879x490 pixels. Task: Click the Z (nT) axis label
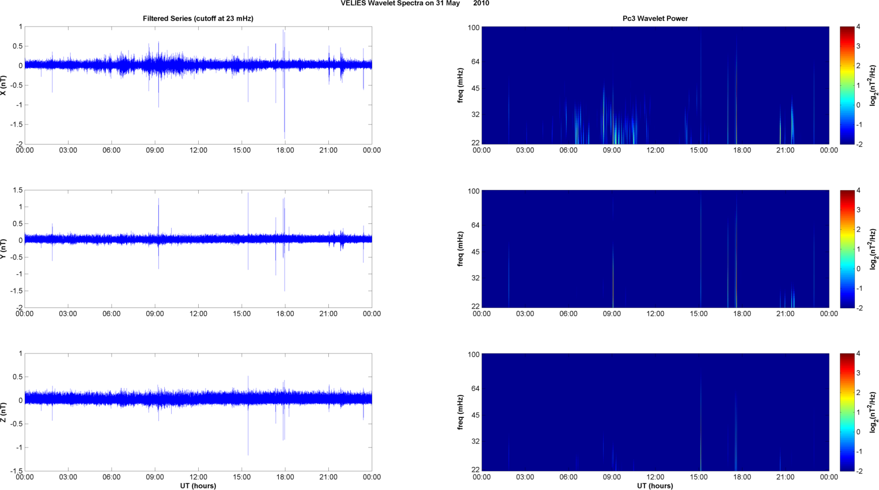click(3, 412)
